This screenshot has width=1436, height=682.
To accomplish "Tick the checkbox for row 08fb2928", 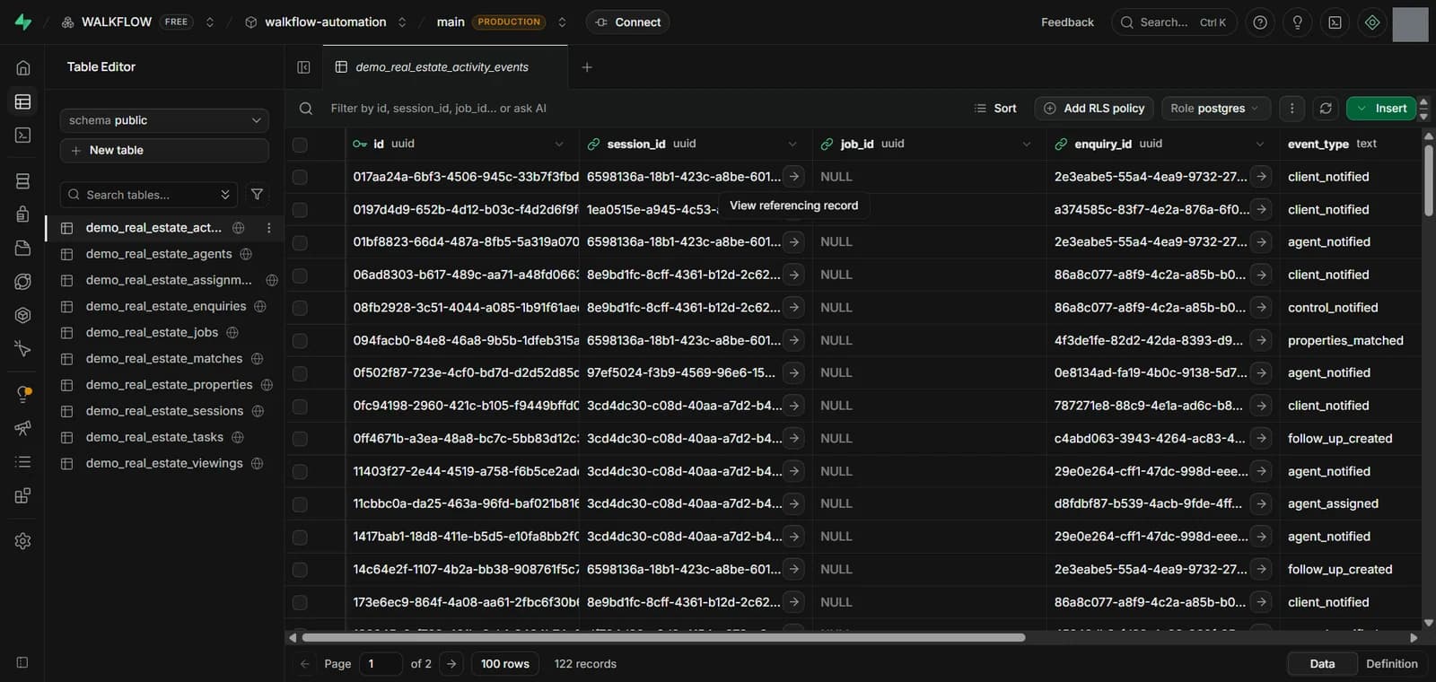I will (x=300, y=309).
